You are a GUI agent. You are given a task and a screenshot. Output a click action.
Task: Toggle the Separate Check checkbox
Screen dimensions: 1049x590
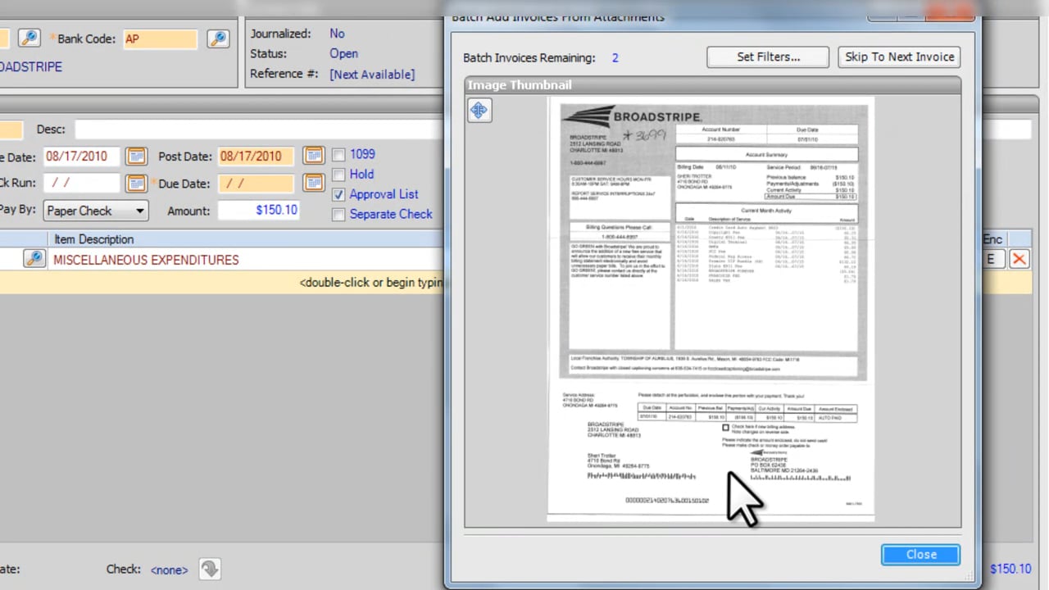(338, 215)
